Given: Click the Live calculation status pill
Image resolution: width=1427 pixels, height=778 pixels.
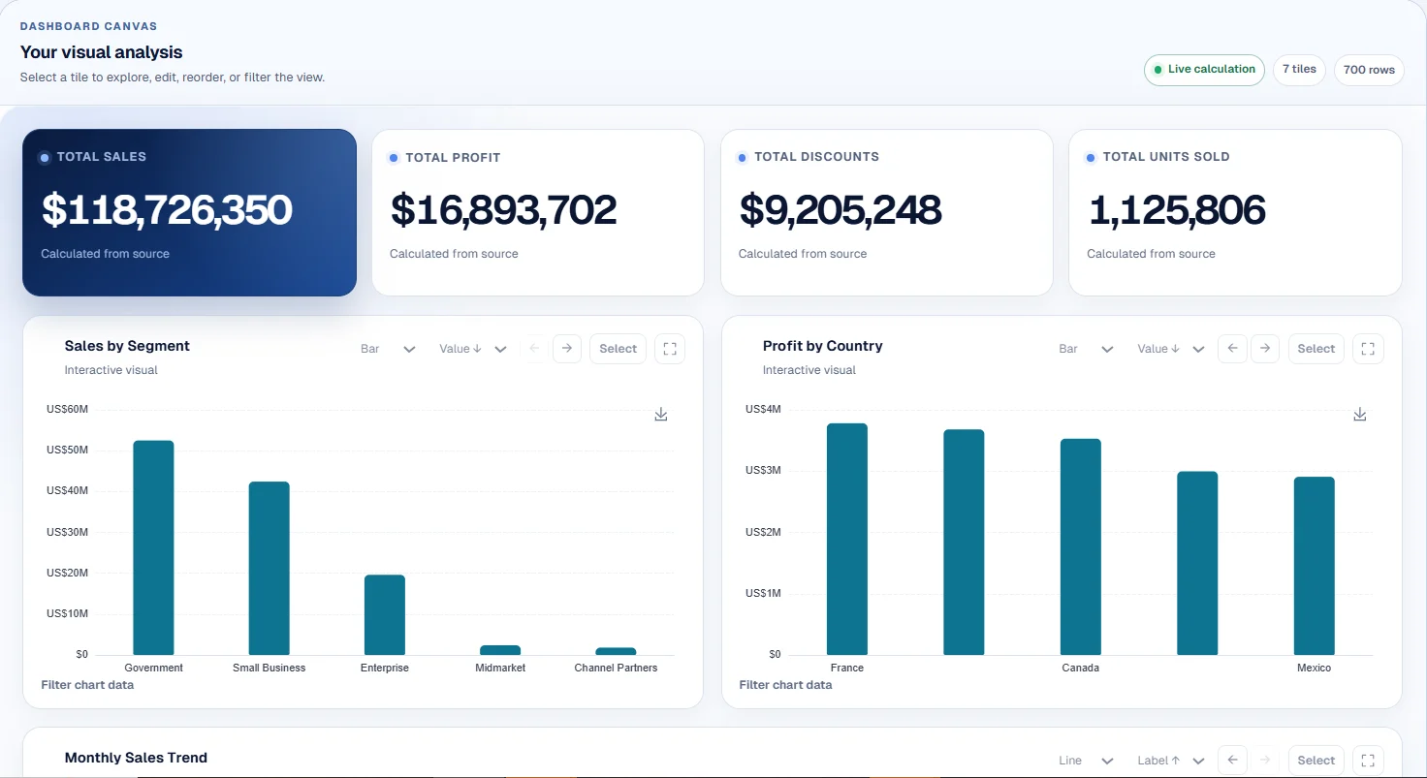Looking at the screenshot, I should click(1204, 70).
